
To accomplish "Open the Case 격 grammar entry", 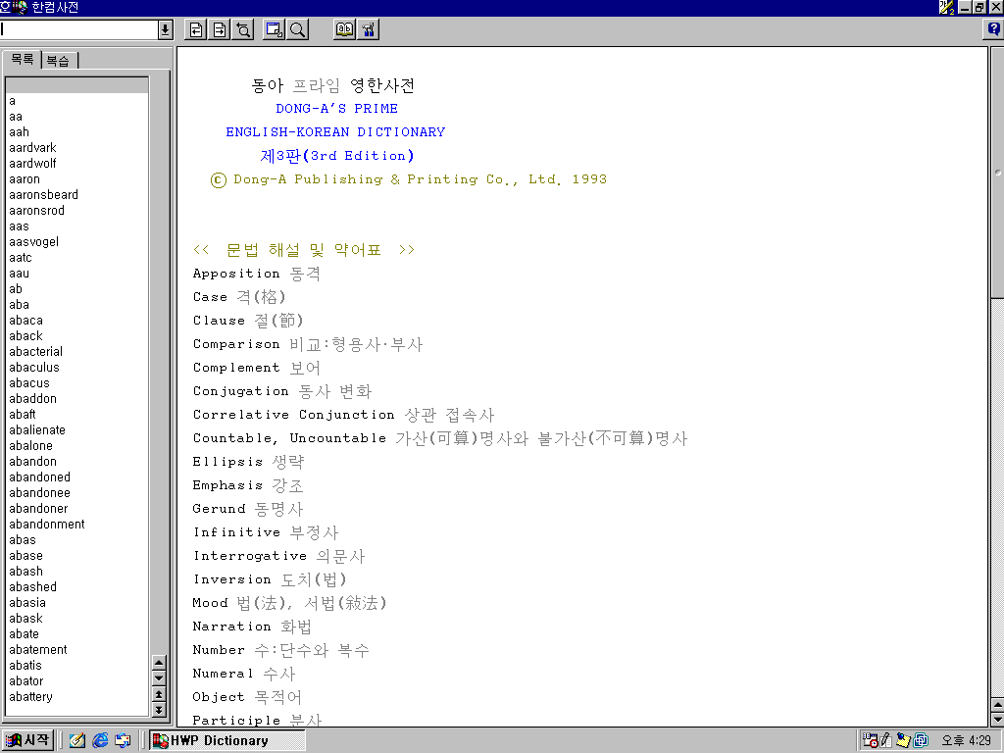I will [239, 297].
